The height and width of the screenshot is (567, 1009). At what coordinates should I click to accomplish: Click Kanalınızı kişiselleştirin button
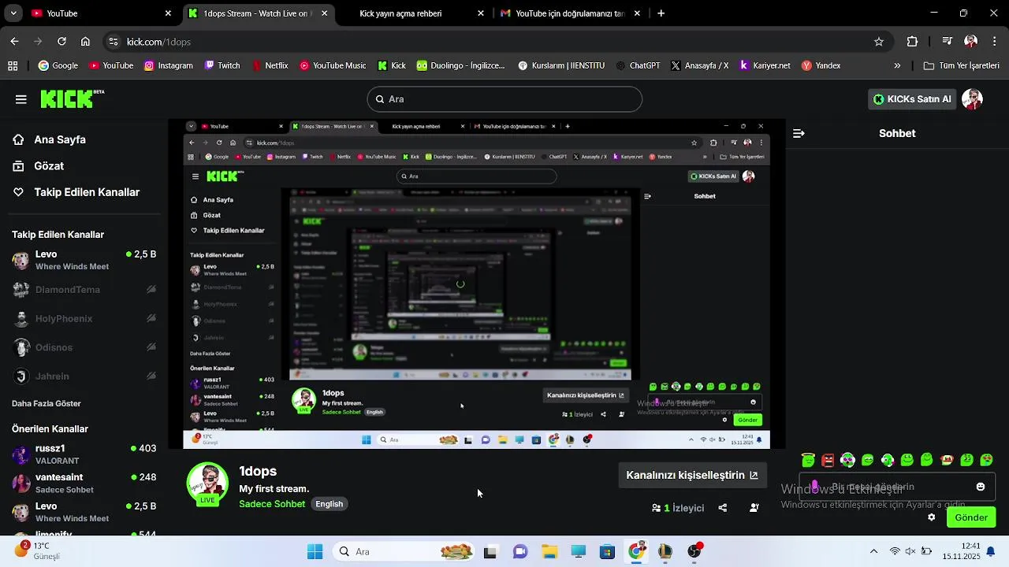[691, 475]
